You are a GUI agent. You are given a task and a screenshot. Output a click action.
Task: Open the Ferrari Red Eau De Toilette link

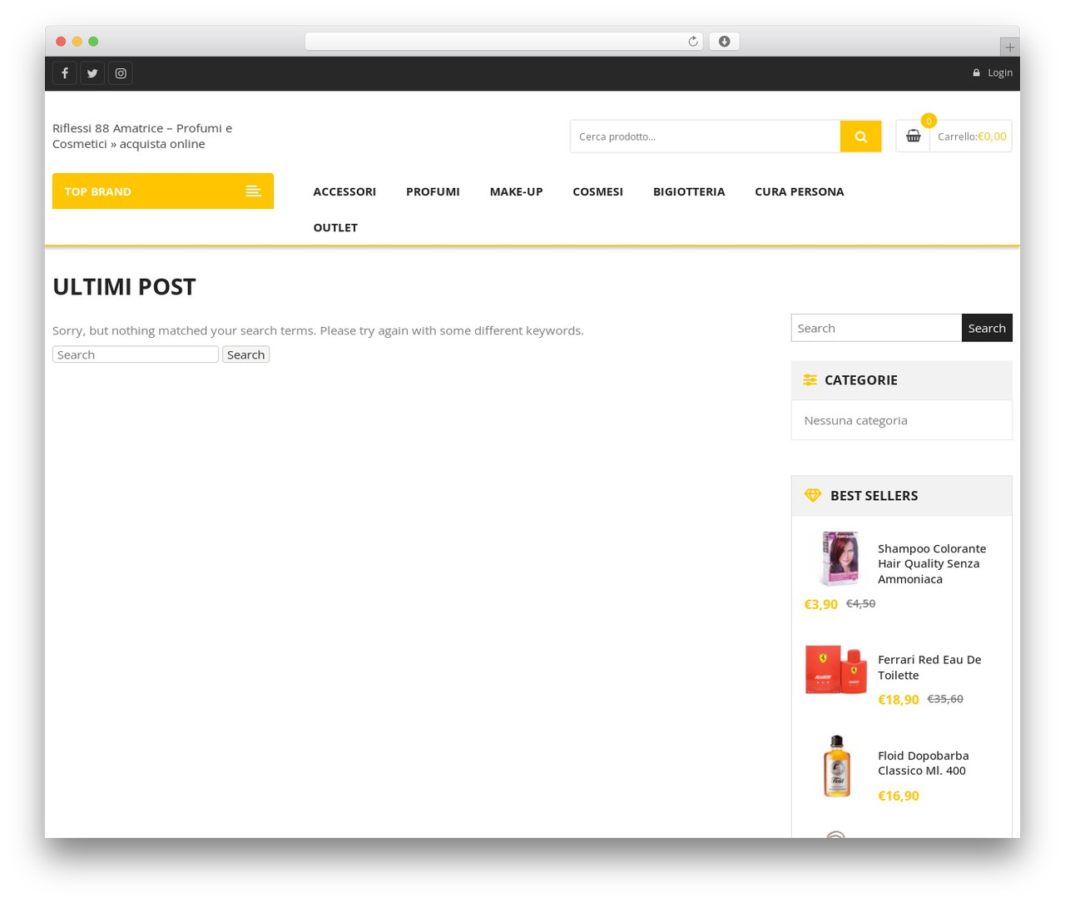coord(929,667)
